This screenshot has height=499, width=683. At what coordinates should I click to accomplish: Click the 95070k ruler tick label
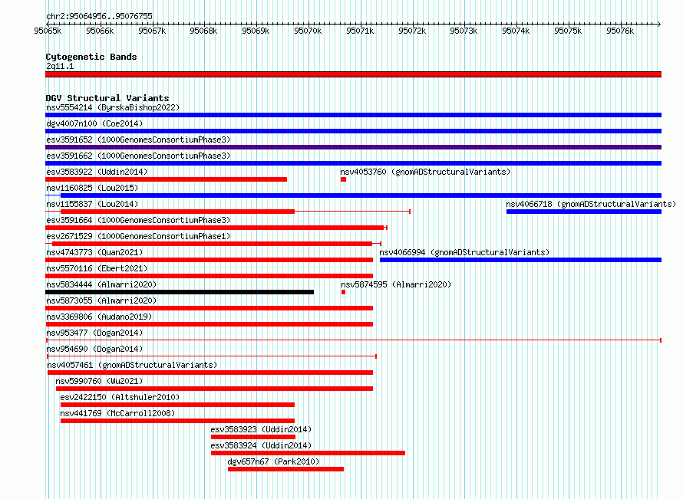[308, 31]
